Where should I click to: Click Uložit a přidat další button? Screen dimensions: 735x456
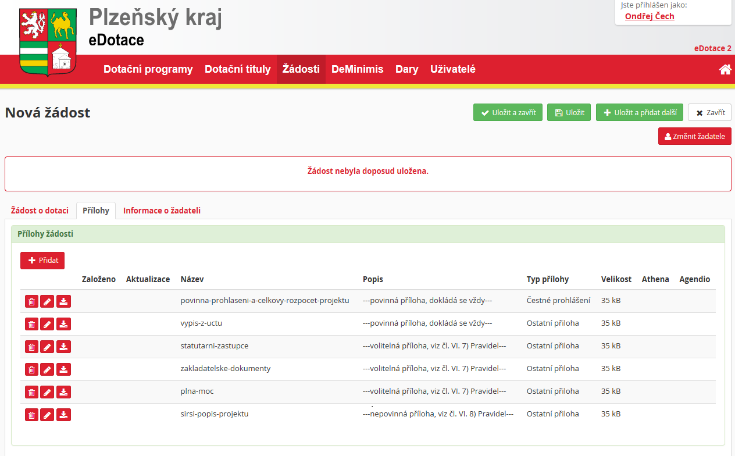click(x=639, y=113)
